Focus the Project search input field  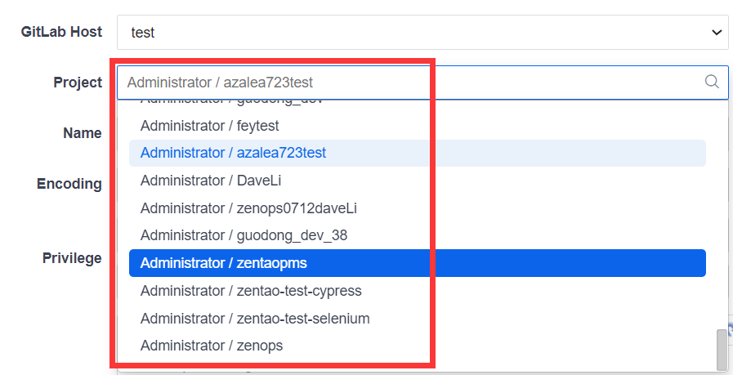pyautogui.click(x=409, y=83)
